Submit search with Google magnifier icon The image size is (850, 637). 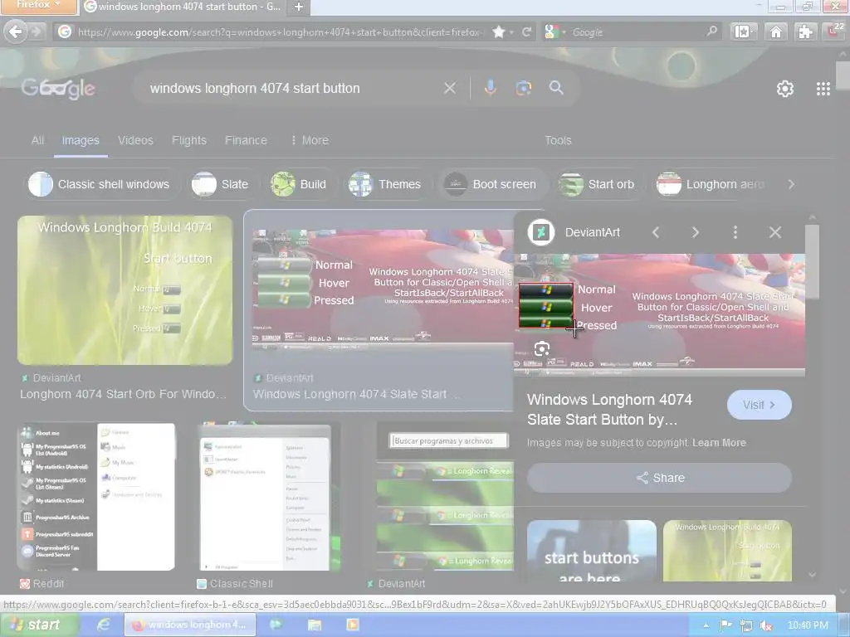[556, 88]
